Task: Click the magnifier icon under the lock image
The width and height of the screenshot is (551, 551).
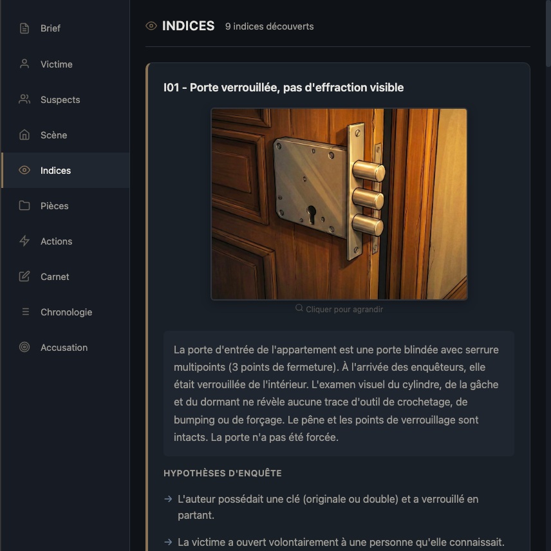Action: pyautogui.click(x=299, y=308)
